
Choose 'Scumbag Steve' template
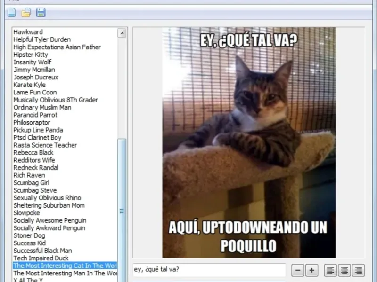pyautogui.click(x=35, y=190)
